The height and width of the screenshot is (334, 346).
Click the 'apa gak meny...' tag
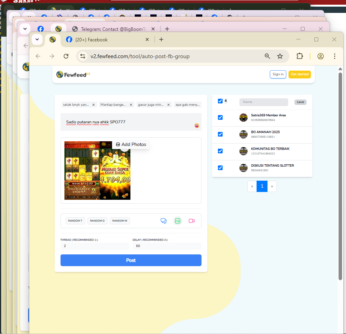(188, 105)
